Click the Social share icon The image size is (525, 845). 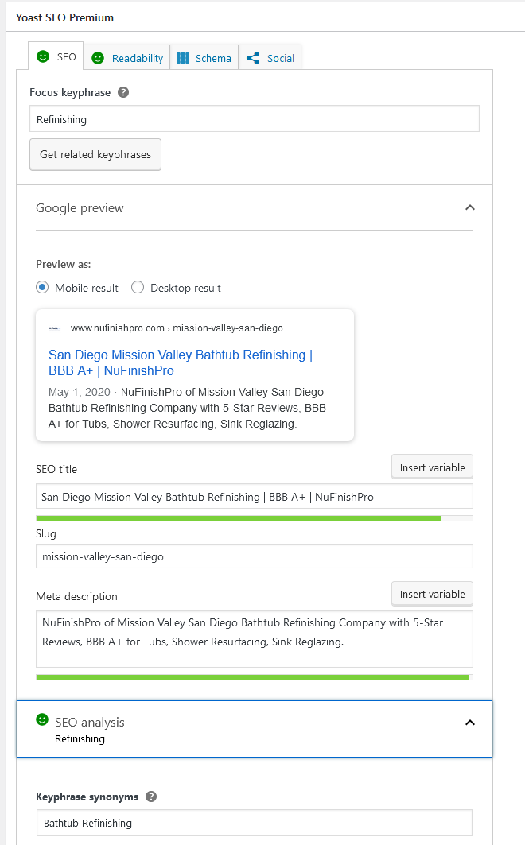click(253, 58)
